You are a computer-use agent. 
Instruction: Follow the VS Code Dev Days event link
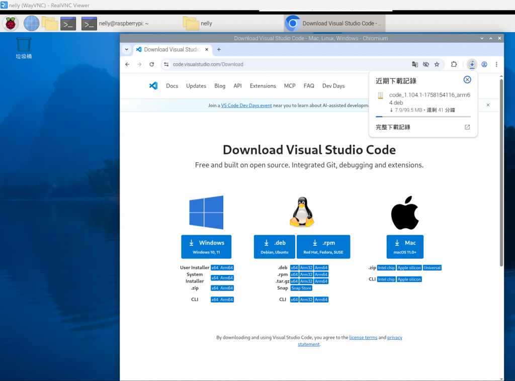coord(246,106)
